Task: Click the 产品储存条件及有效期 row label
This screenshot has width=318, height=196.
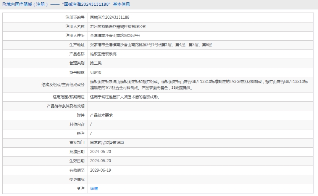Action: click(x=65, y=106)
